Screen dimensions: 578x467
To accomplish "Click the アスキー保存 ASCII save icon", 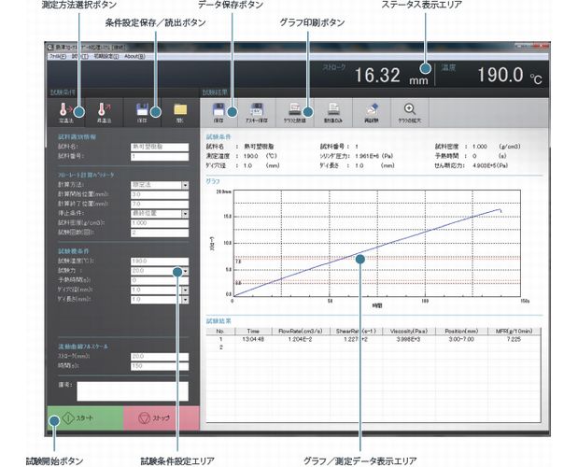I will tap(257, 112).
